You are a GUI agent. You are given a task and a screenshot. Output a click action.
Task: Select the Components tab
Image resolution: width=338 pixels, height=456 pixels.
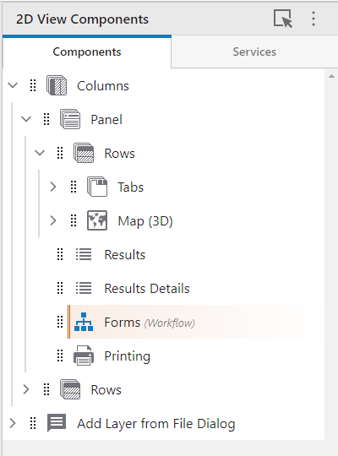(87, 52)
